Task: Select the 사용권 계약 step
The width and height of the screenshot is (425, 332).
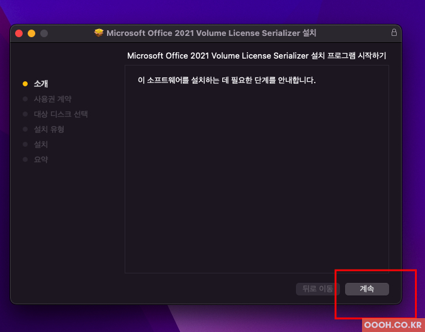Action: tap(53, 99)
